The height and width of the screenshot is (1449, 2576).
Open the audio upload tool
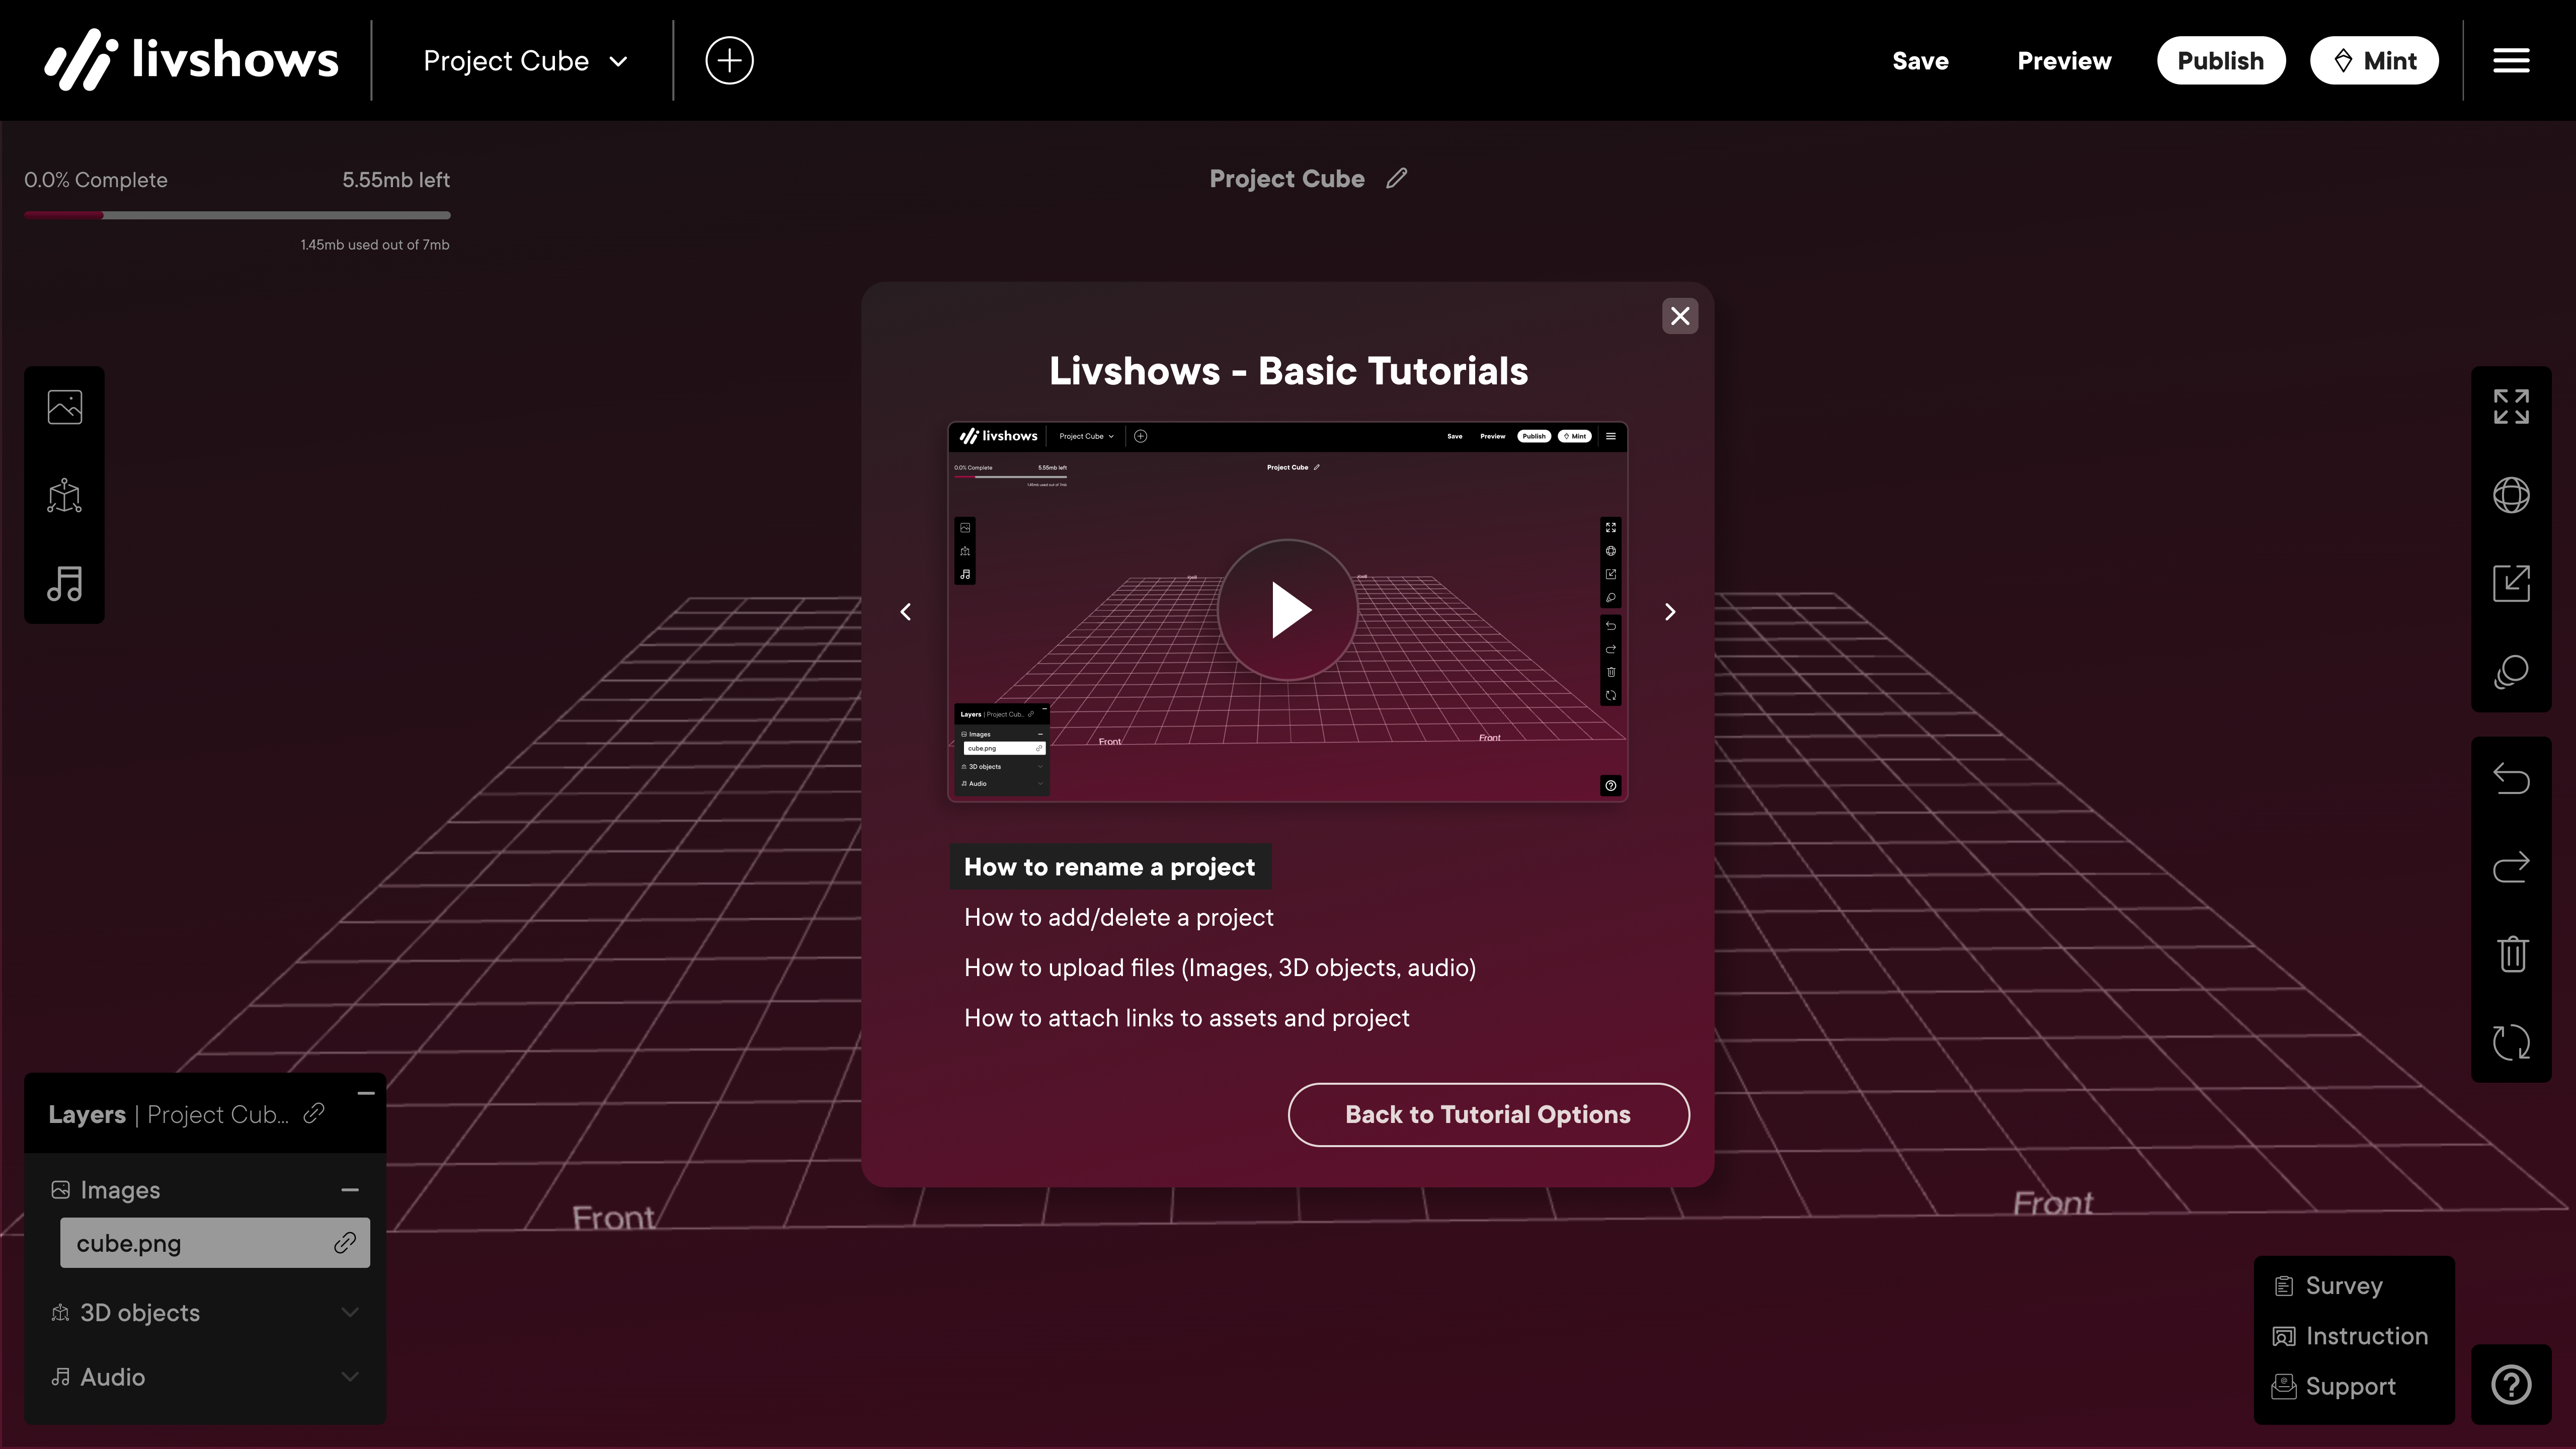click(x=65, y=583)
